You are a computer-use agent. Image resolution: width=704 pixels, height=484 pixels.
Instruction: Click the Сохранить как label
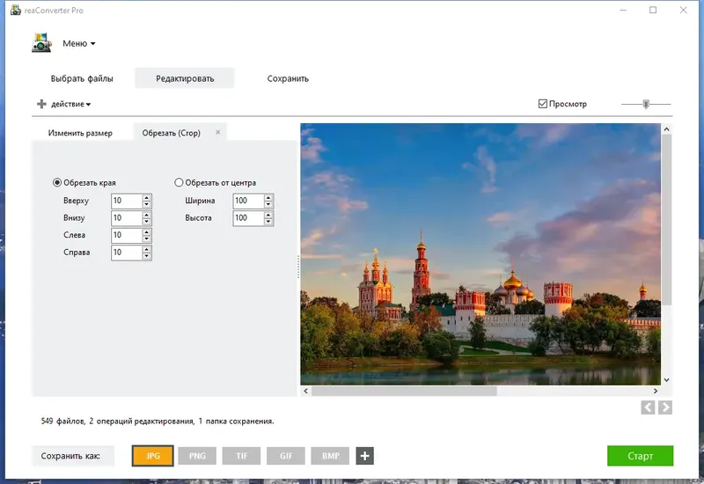pos(70,456)
